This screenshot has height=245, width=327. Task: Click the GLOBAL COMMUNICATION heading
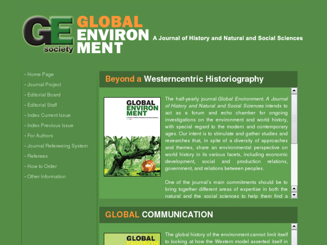click(159, 214)
